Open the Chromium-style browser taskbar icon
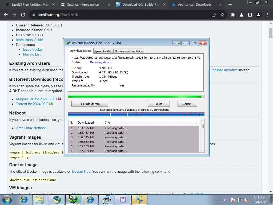 [x=57, y=200]
